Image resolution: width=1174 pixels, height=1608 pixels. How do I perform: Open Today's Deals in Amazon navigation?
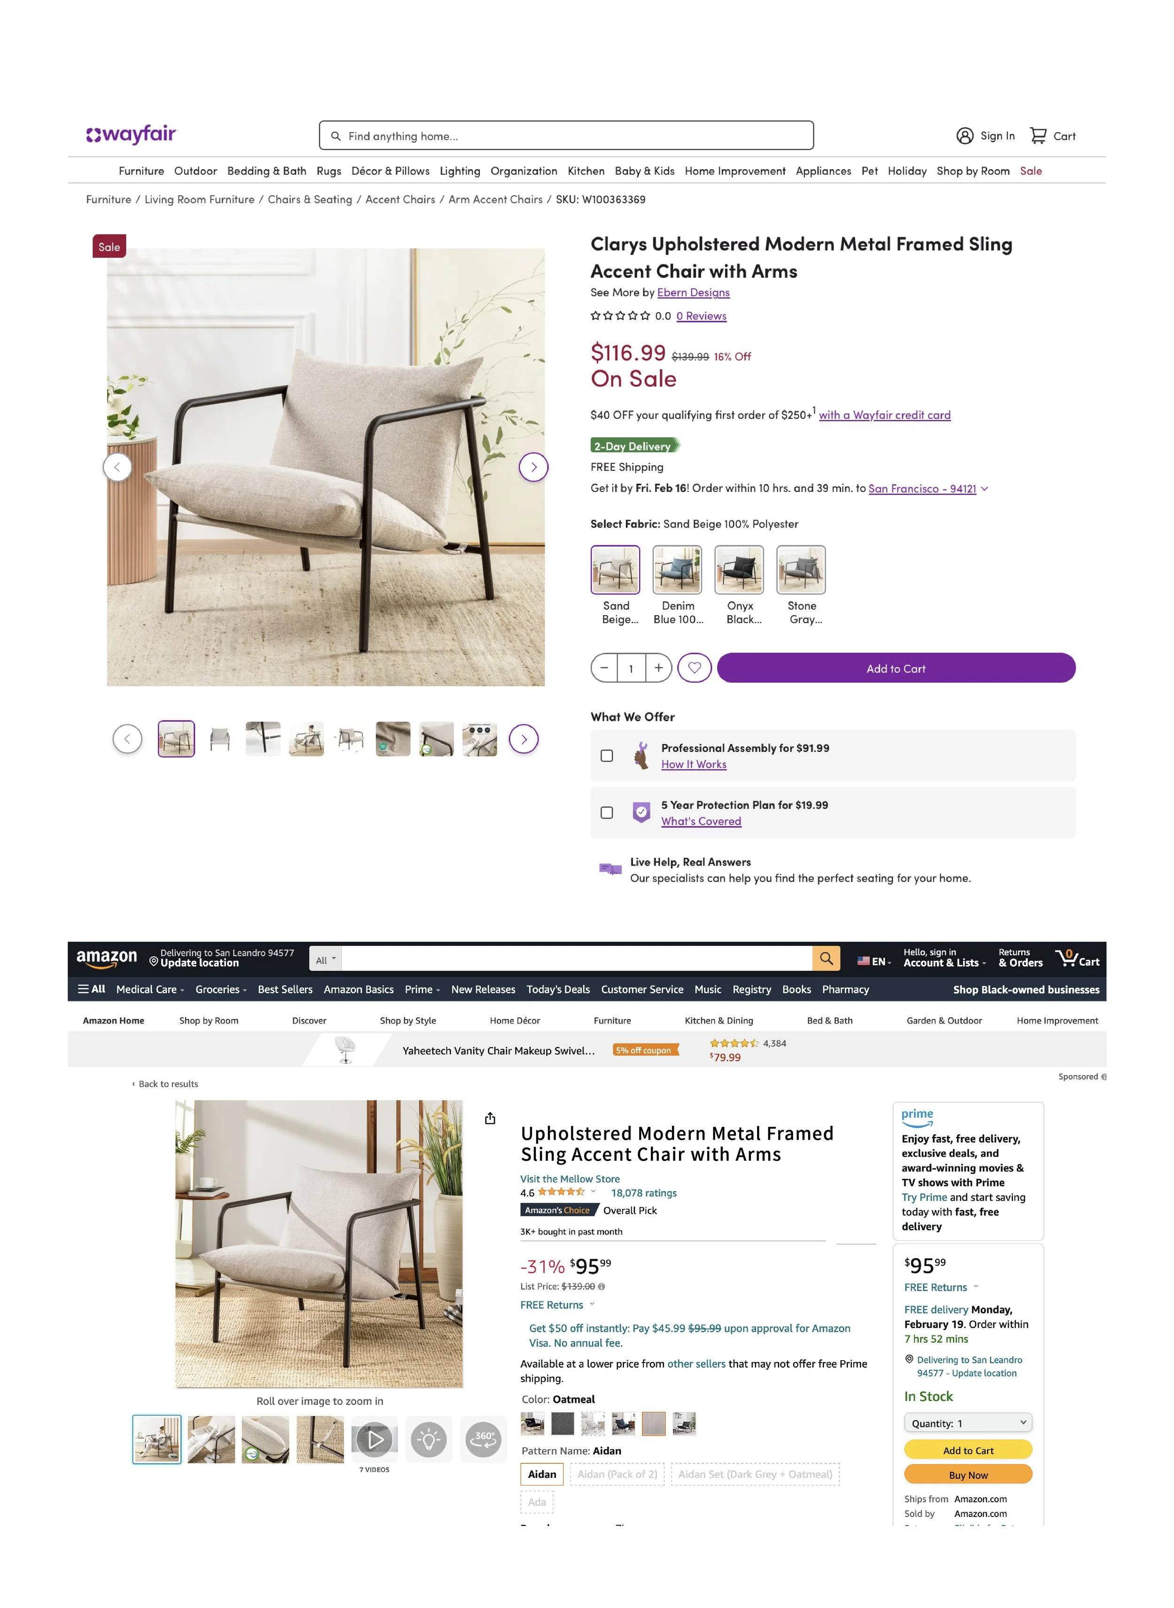pyautogui.click(x=558, y=989)
